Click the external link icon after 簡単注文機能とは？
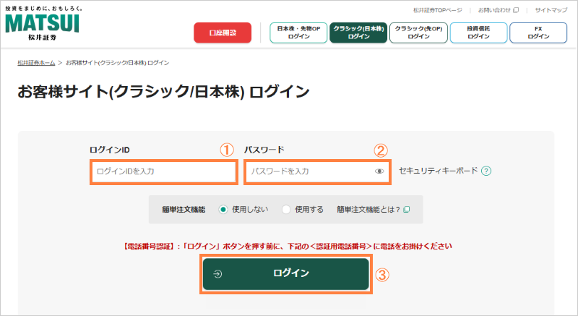This screenshot has width=578, height=316. [x=407, y=210]
